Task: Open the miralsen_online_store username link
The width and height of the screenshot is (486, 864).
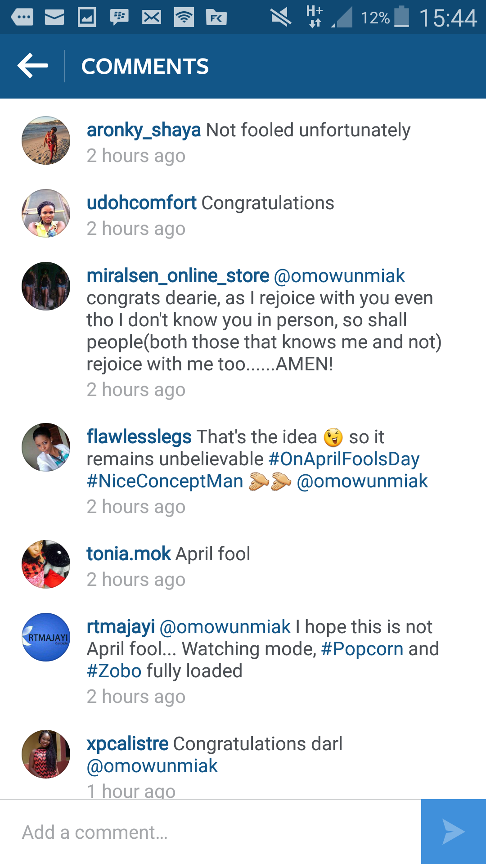Action: (178, 276)
